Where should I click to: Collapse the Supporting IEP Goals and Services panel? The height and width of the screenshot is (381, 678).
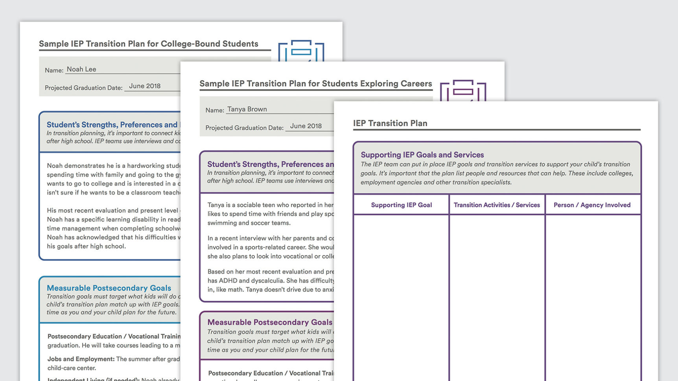click(422, 155)
